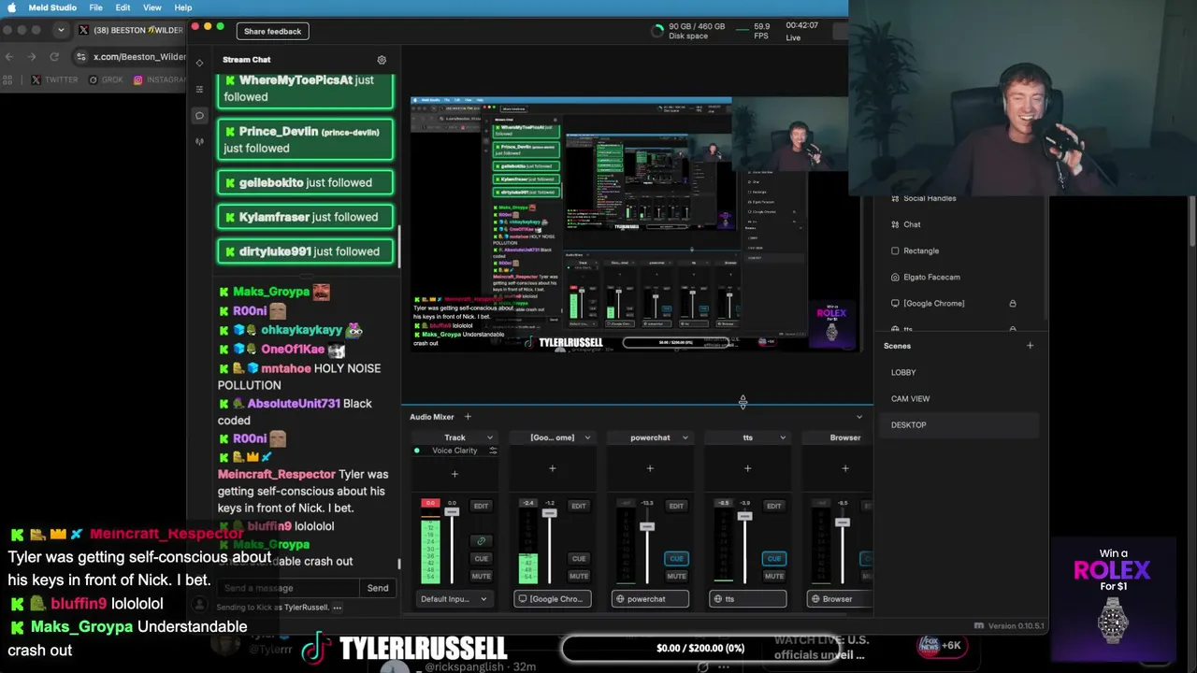Viewport: 1197px width, 673px height.
Task: Open the sliders icon in left sidebar
Action: (199, 89)
